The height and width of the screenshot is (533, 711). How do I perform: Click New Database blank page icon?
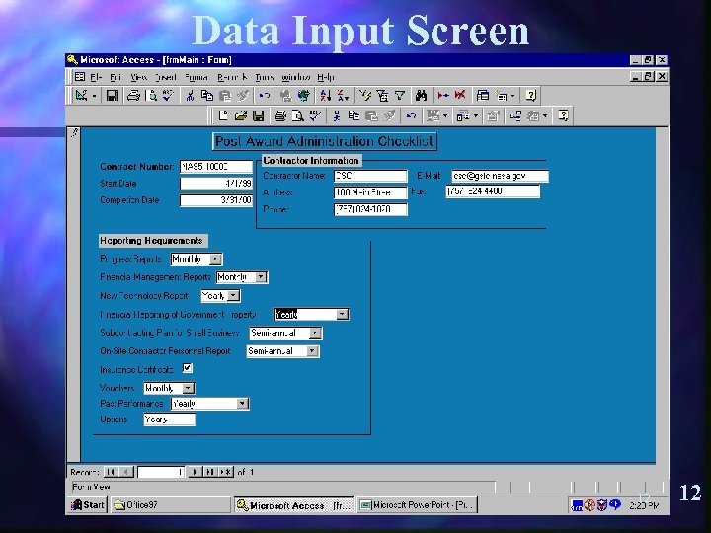(x=222, y=116)
